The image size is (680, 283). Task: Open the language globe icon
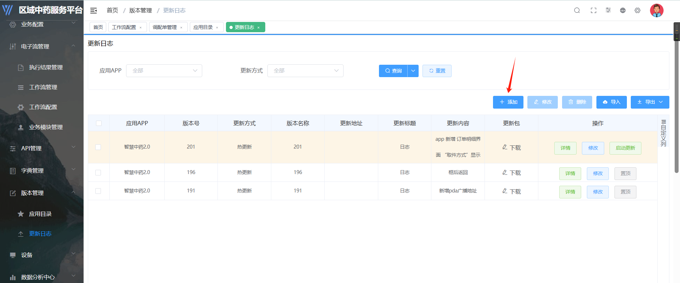pos(623,10)
